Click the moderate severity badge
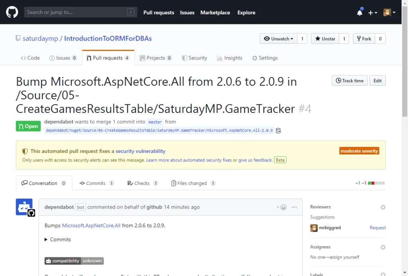The height and width of the screenshot is (276, 408). (x=359, y=151)
